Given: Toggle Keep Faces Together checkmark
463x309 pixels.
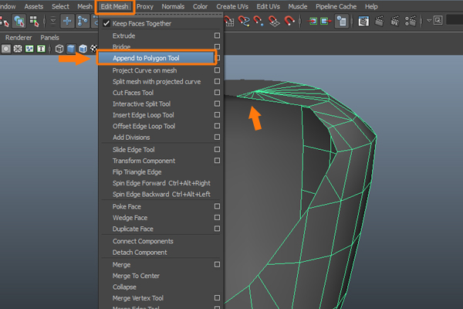Looking at the screenshot, I should pos(106,24).
